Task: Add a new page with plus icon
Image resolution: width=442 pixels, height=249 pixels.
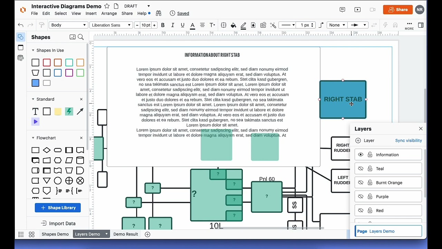Action: point(147,234)
